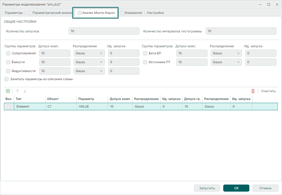Click the Количество запусков input field
This screenshot has height=195, width=282.
(x=104, y=31)
